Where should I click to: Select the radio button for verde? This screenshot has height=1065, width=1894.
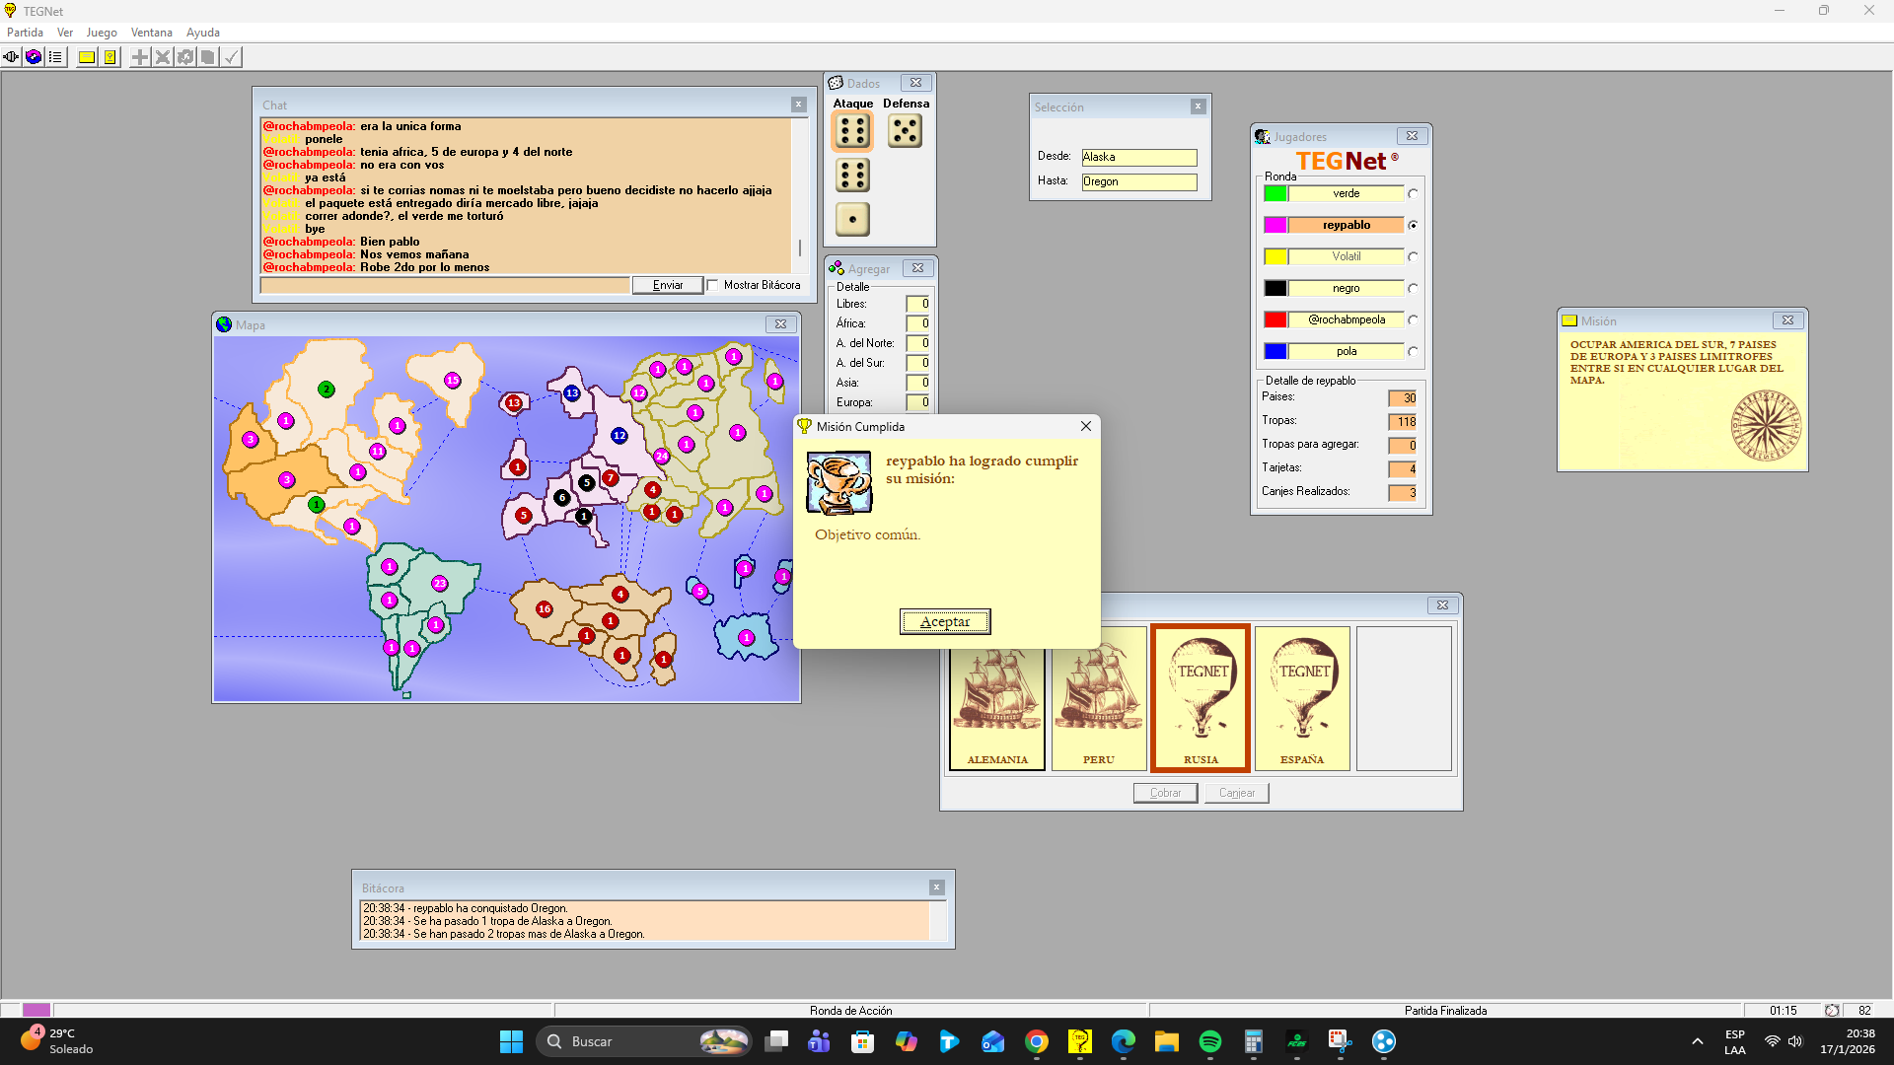(x=1413, y=194)
